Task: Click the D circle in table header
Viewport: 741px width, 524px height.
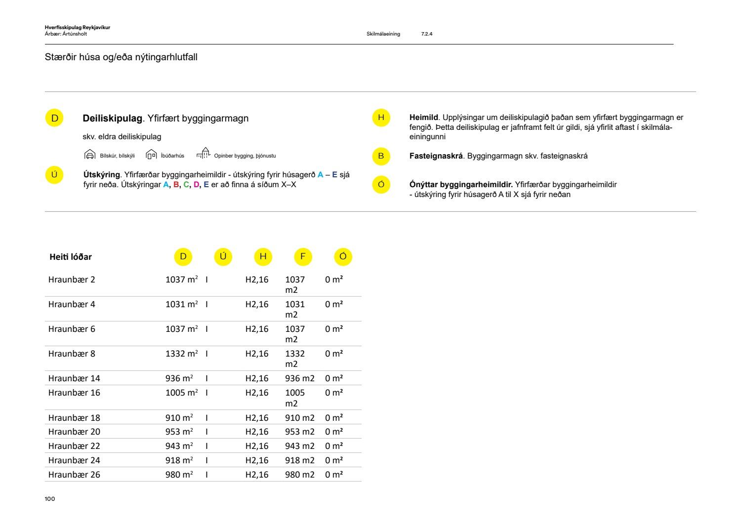Action: [x=183, y=256]
